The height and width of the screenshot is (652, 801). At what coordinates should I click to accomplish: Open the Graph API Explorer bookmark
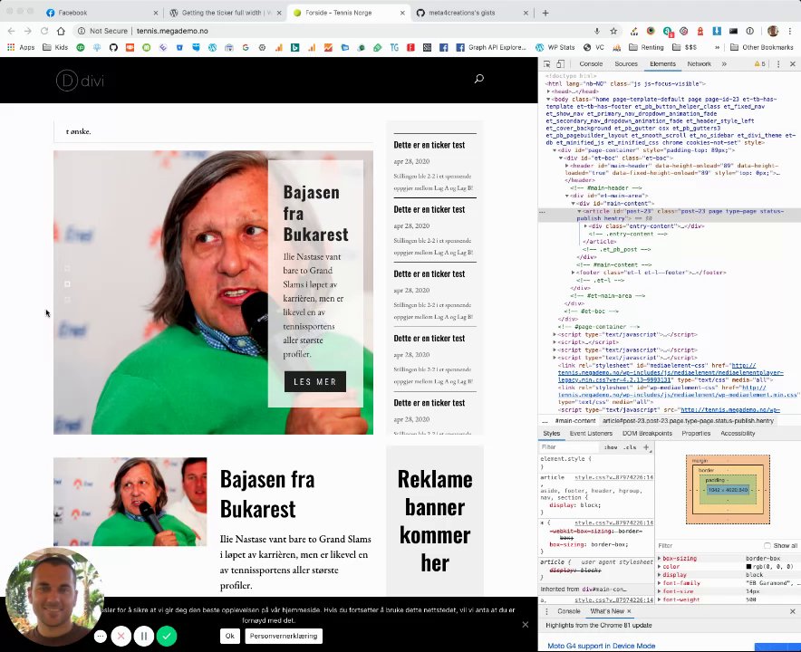click(x=491, y=47)
